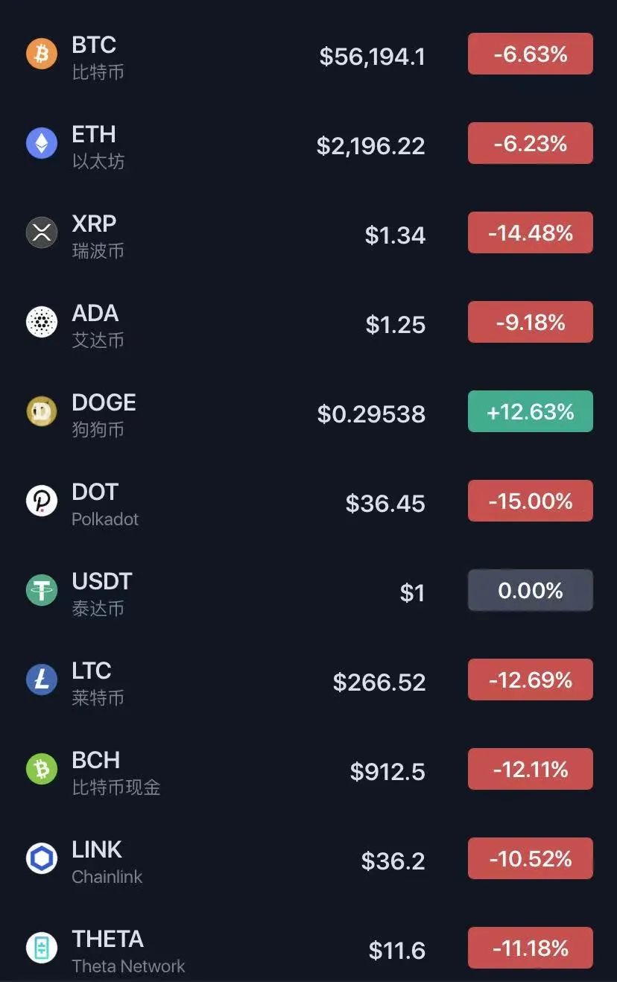The image size is (617, 982).
Task: Tap the BCH price $912.5
Action: pos(387,772)
